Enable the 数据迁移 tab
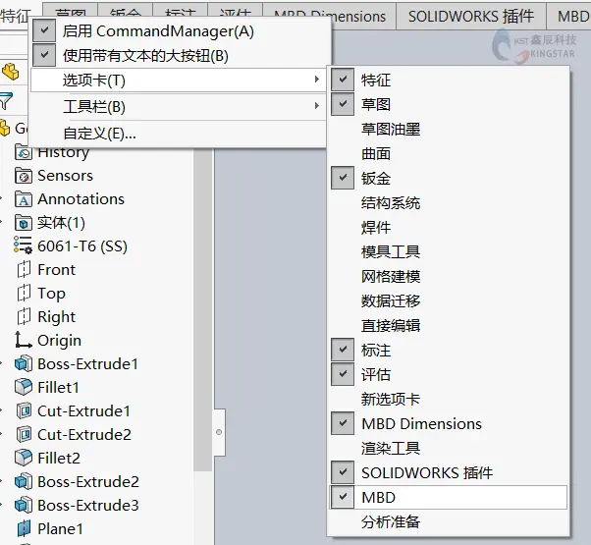The width and height of the screenshot is (591, 545). click(448, 300)
